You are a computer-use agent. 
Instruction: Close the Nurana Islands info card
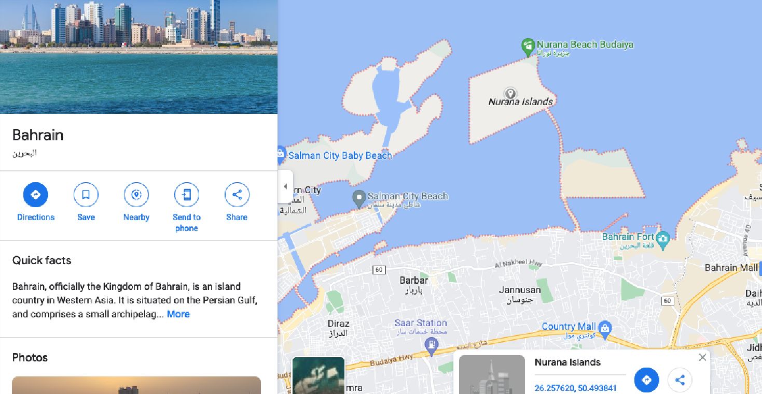(702, 357)
